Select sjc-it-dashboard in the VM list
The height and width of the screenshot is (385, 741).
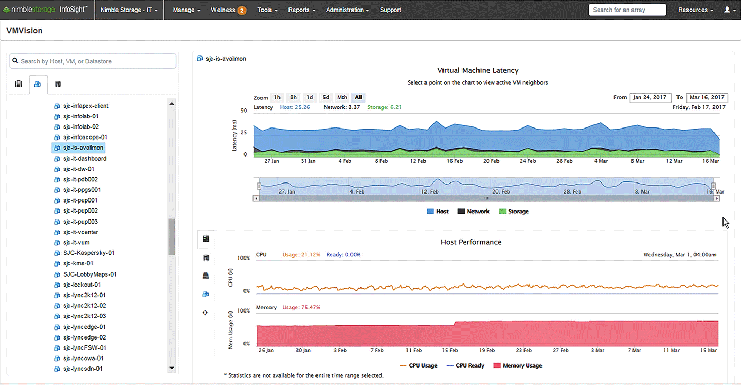pyautogui.click(x=85, y=158)
